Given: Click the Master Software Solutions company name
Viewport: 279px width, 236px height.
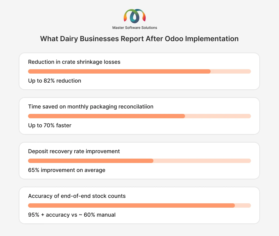Looking at the screenshot, I should point(135,28).
